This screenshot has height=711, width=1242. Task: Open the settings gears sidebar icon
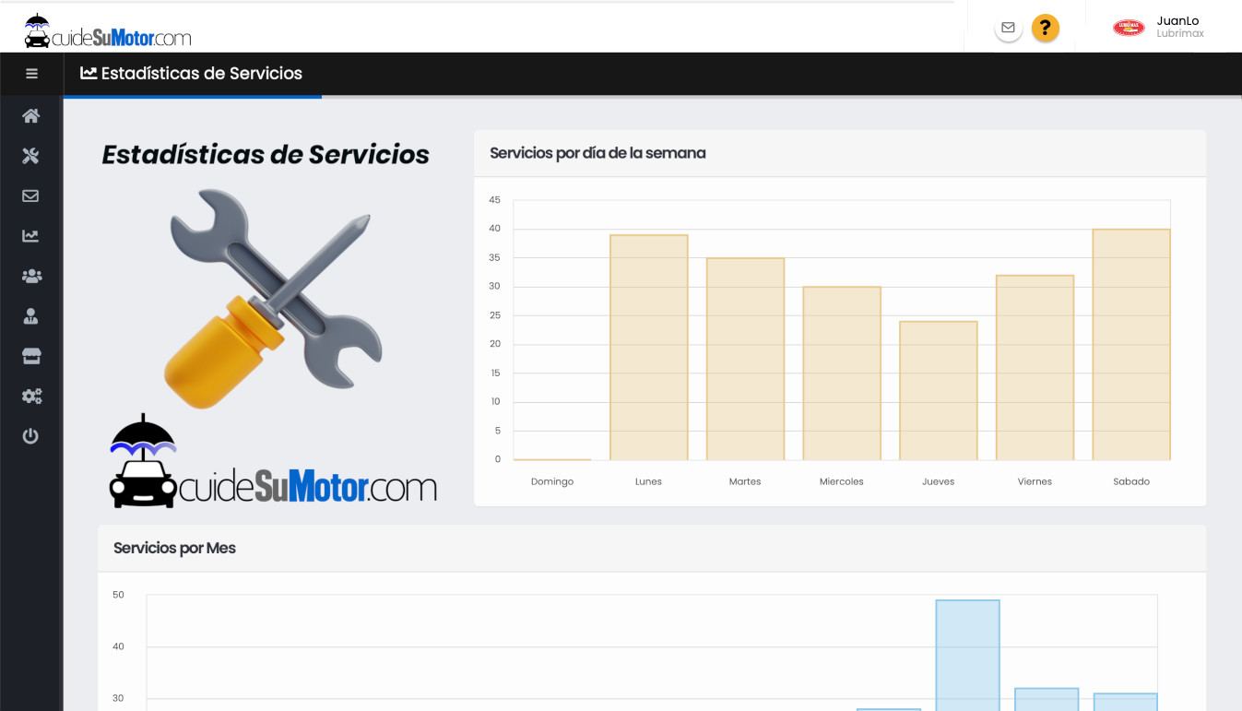(x=31, y=397)
